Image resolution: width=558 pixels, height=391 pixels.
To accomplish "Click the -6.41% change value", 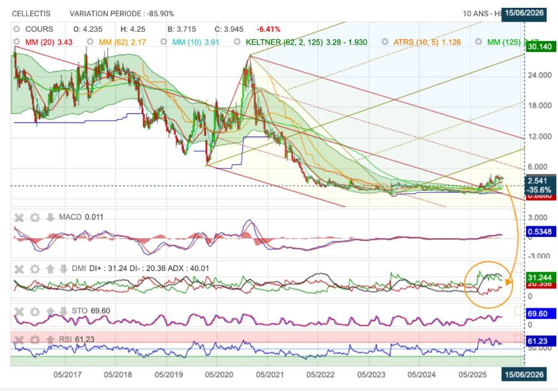I will click(x=268, y=29).
